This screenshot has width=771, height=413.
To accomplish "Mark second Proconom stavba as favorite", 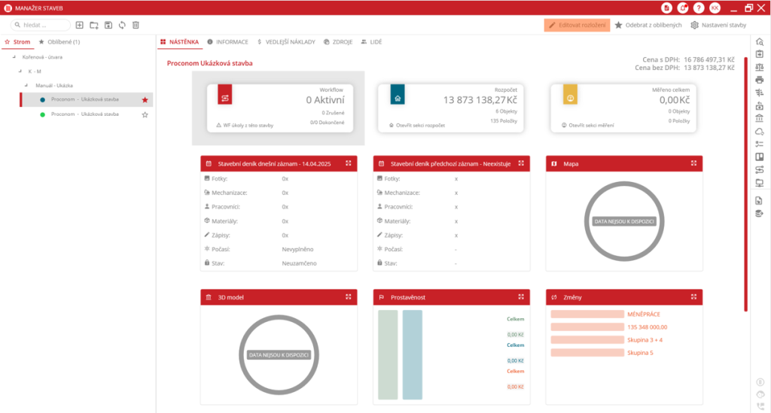I will point(145,114).
